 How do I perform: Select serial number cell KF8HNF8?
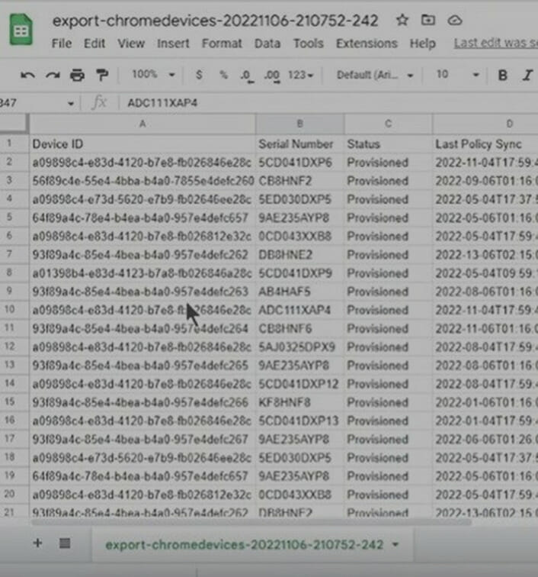(300, 402)
